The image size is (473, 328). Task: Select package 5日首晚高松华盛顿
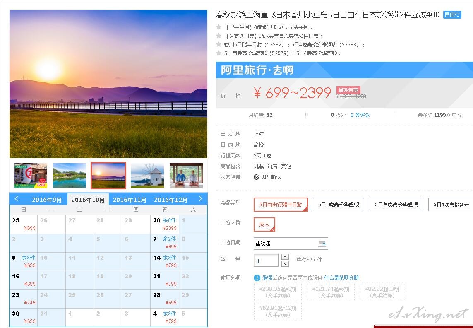[396, 205]
